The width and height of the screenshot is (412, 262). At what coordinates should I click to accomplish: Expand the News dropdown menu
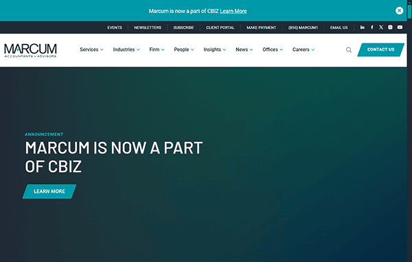pyautogui.click(x=244, y=49)
